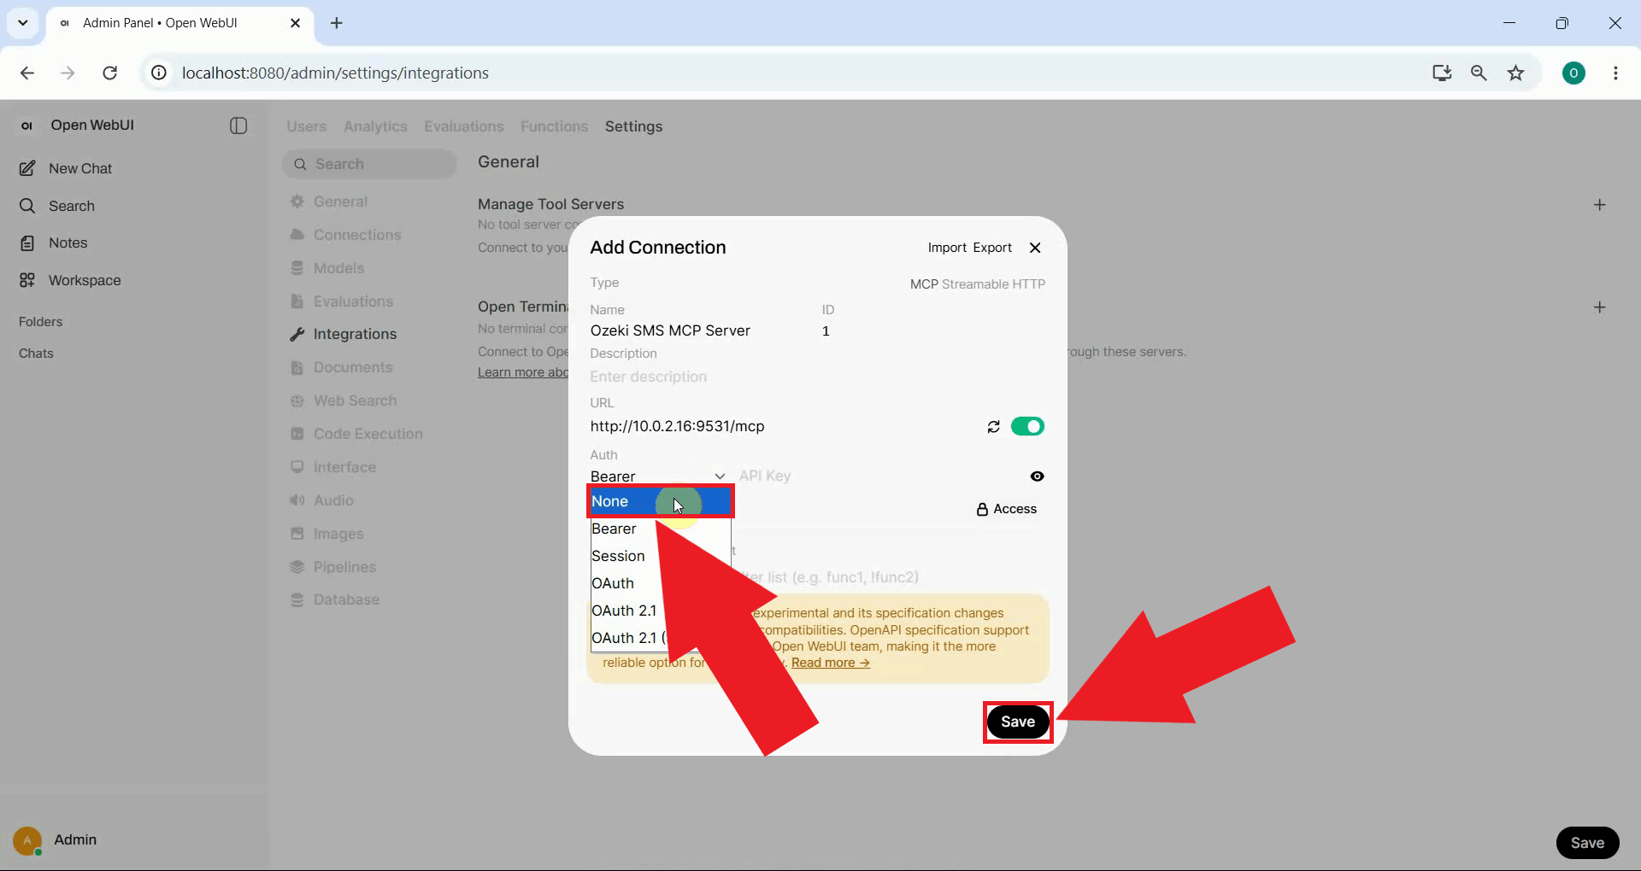Screen dimensions: 1641x871
Task: Toggle the sidebar collapse icon
Action: [238, 126]
